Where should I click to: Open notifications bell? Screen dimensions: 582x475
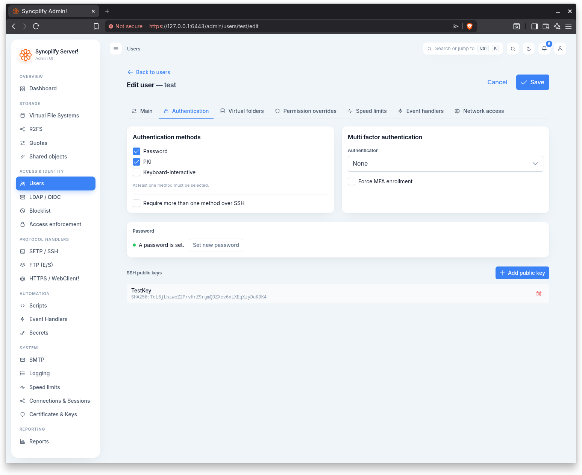click(544, 49)
